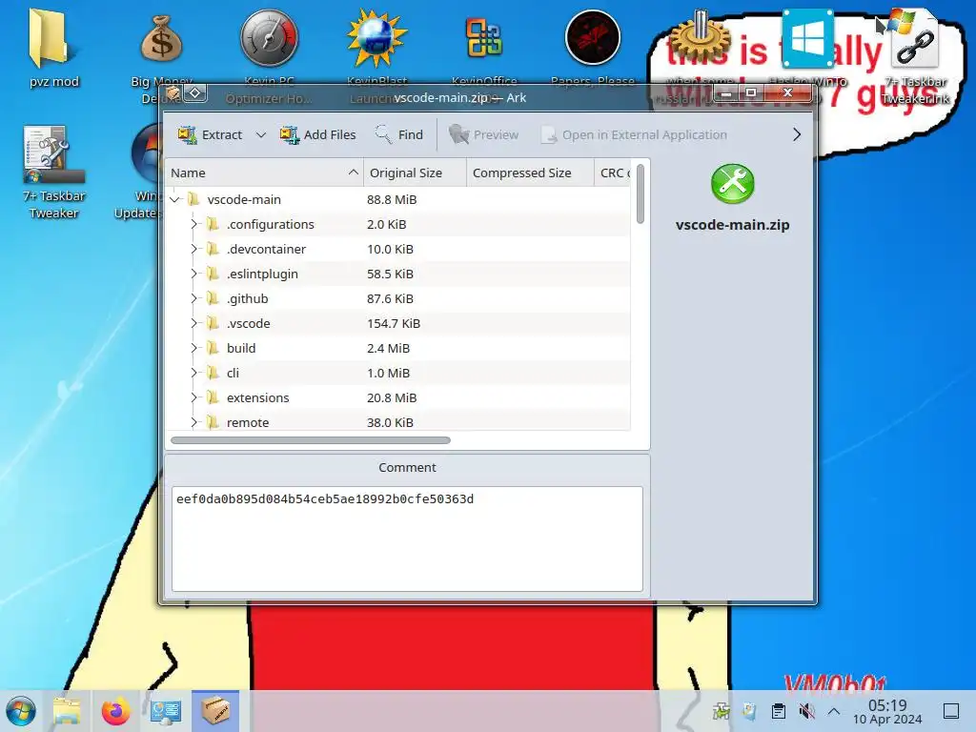
Task: Click the second system tray icon
Action: tap(749, 711)
